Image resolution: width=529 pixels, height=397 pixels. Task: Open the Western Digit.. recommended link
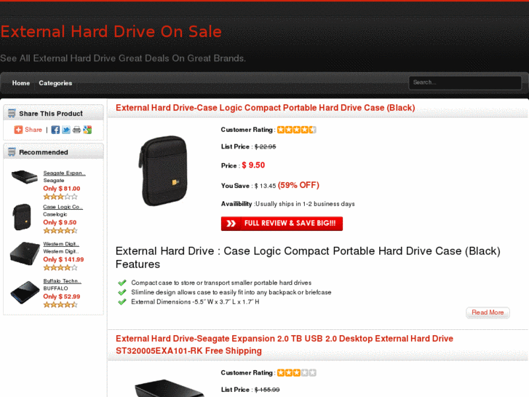61,244
